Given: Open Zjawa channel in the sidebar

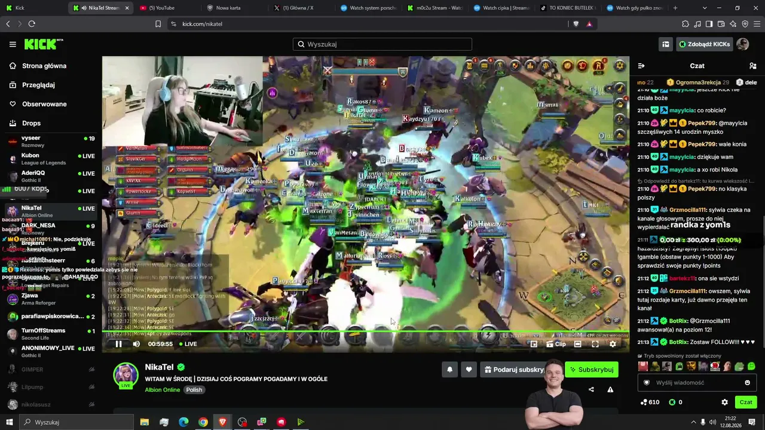Looking at the screenshot, I should (51, 299).
